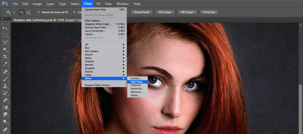Open the Image menu

point(37,4)
